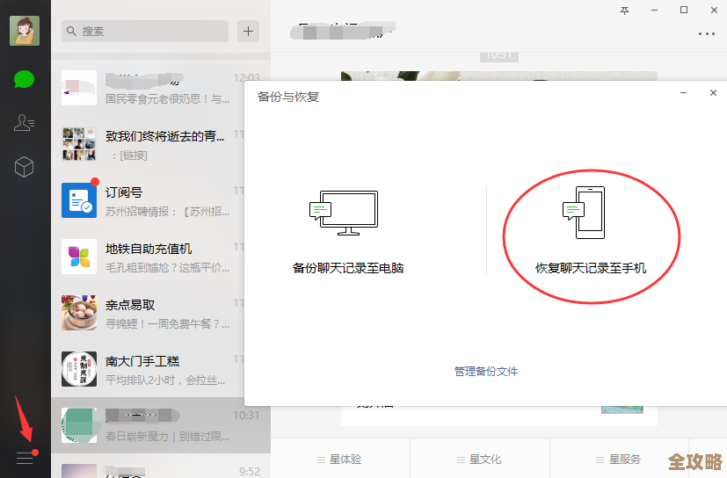Open the selected chat with 春日崭新魔力 preview
The width and height of the screenshot is (727, 478).
160,425
